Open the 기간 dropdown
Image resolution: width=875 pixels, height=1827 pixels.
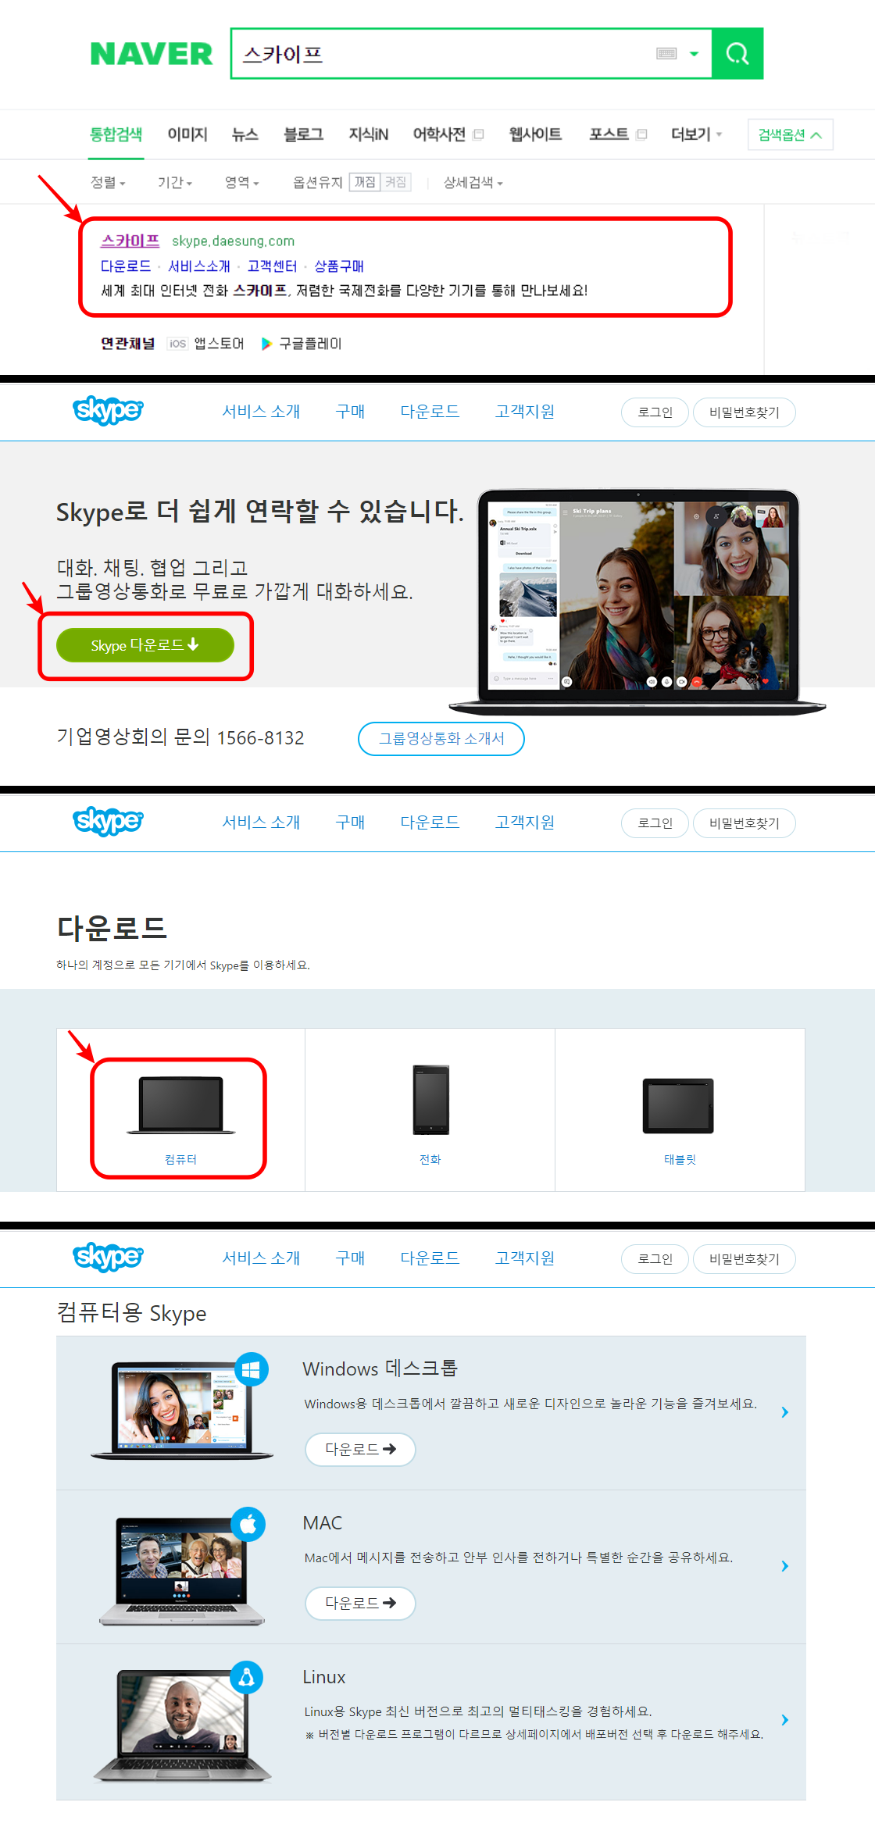click(x=175, y=182)
